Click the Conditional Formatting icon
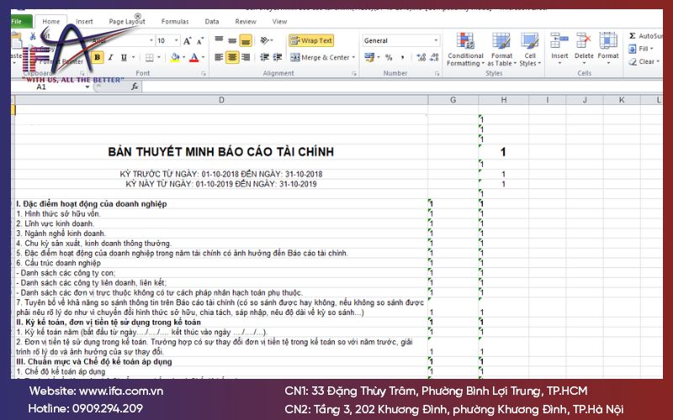This screenshot has height=420, width=673. (x=465, y=41)
